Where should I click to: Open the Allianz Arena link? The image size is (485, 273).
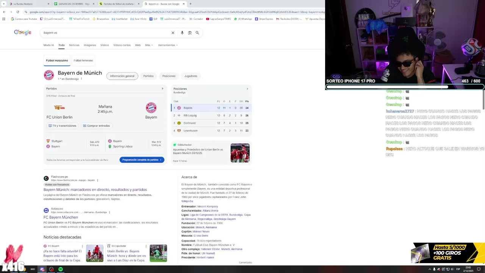(210, 210)
